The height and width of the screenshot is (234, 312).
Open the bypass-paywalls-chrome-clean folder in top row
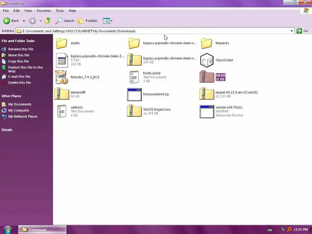tap(134, 43)
